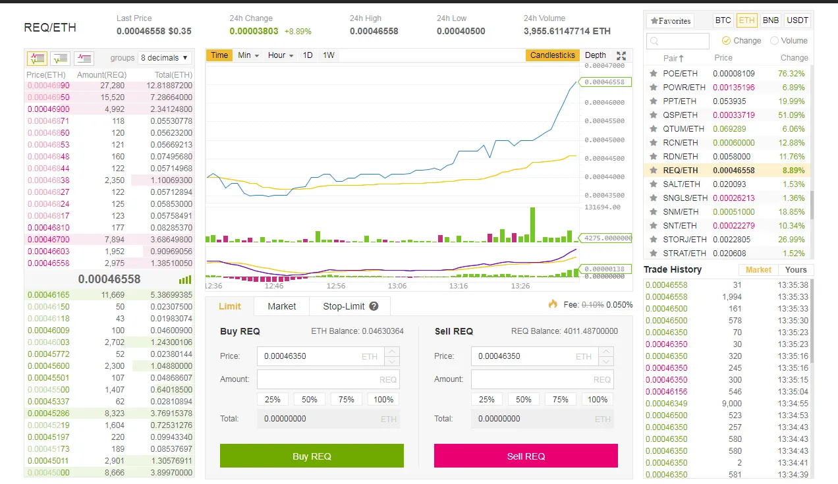The height and width of the screenshot is (484, 838).
Task: Select the Change radio option
Action: (726, 41)
